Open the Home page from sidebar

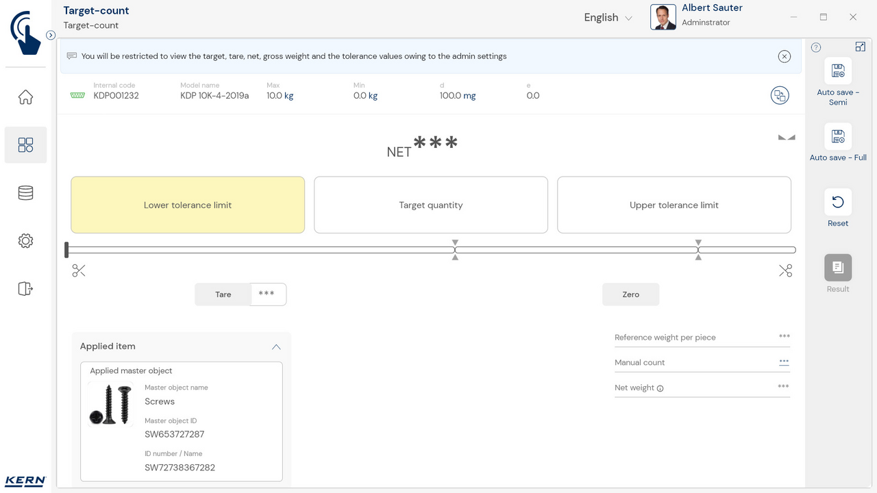[x=25, y=97]
